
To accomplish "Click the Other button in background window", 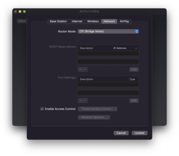I will point(22,21).
